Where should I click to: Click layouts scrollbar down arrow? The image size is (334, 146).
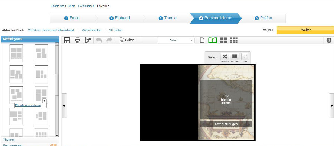pos(57,135)
